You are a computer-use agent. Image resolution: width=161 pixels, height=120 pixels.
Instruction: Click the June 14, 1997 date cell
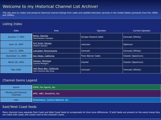coord(16,44)
